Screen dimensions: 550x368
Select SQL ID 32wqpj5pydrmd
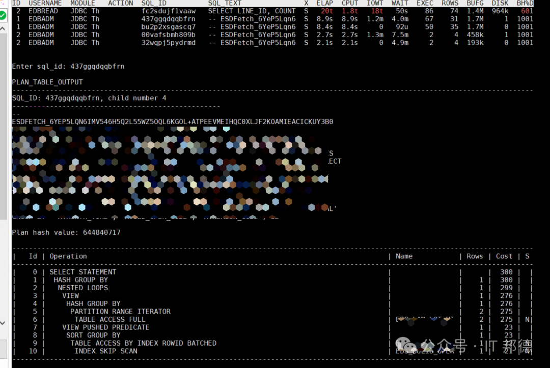(169, 42)
